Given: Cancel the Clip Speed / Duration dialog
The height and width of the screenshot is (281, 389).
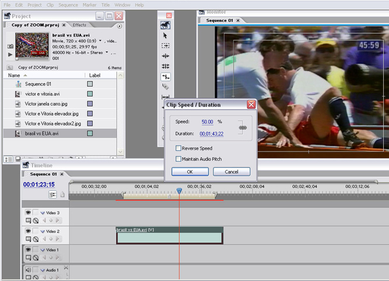Looking at the screenshot, I should tap(231, 172).
